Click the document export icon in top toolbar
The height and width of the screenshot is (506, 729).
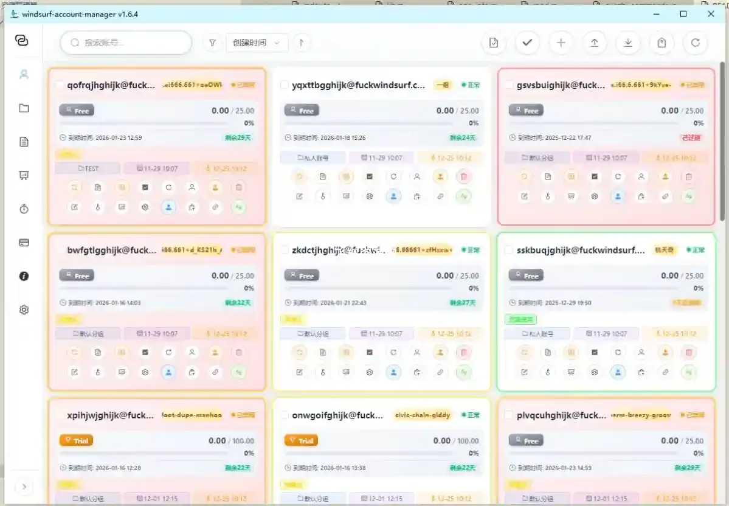coord(494,43)
